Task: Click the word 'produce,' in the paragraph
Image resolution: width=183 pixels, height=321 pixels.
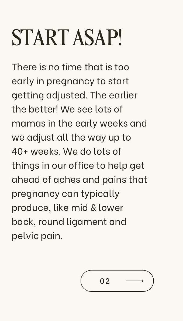Action: point(31,208)
